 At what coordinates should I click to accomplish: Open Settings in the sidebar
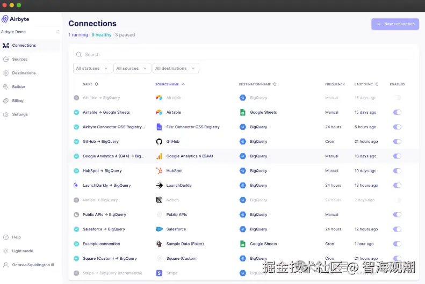pyautogui.click(x=30, y=114)
